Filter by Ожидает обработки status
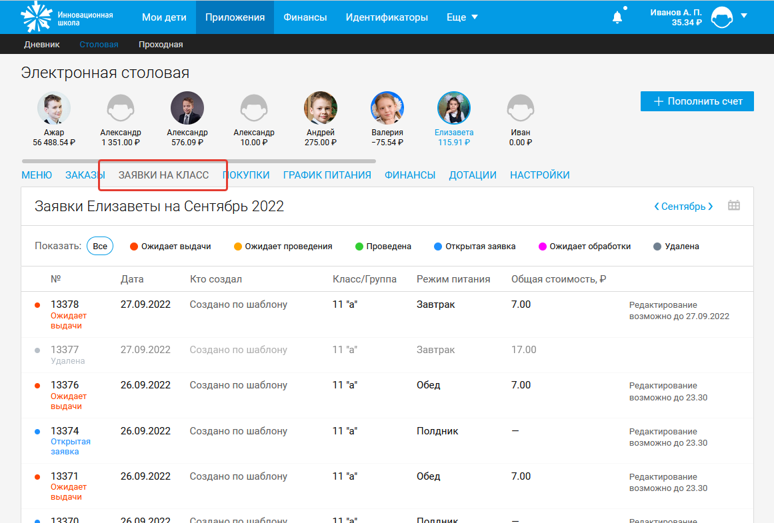Viewport: 774px width, 523px height. click(x=585, y=247)
